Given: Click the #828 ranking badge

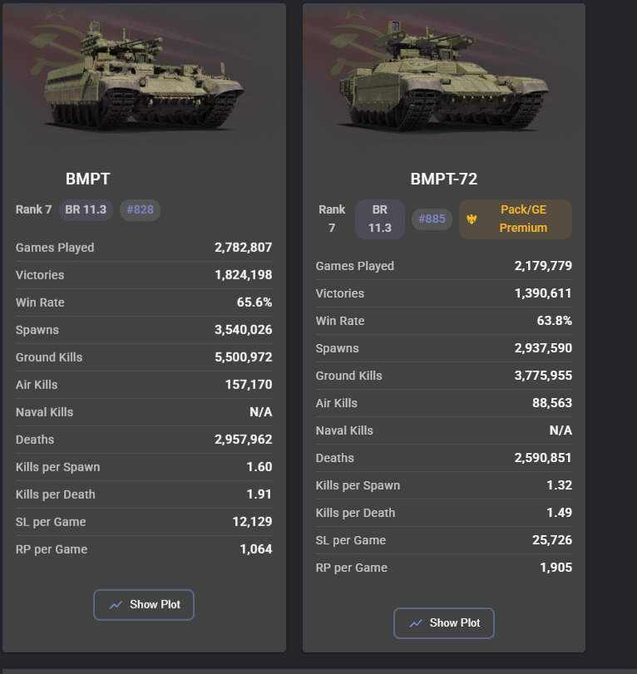Looking at the screenshot, I should tap(140, 209).
